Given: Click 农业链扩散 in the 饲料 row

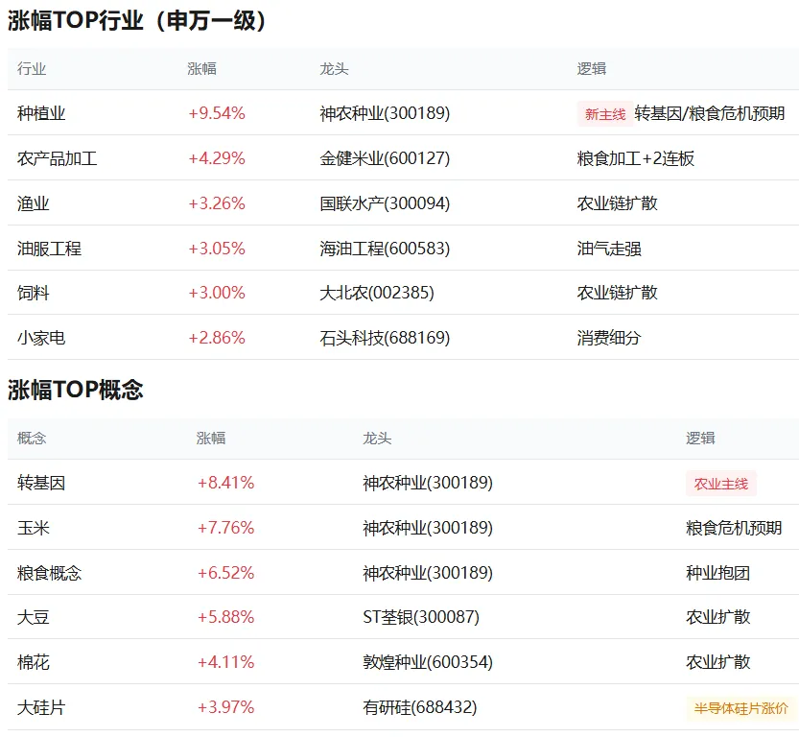Looking at the screenshot, I should 617,293.
